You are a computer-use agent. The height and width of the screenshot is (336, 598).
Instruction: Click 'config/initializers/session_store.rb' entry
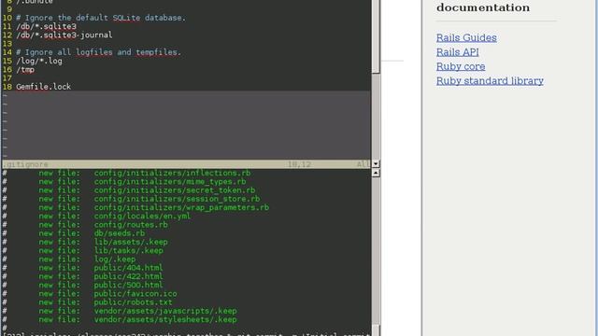(x=177, y=199)
